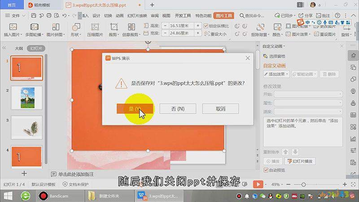
Task: Click the 否 (N) button in the dialog
Action: pyautogui.click(x=178, y=109)
